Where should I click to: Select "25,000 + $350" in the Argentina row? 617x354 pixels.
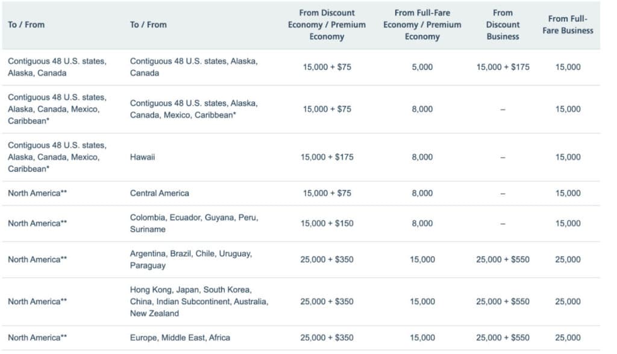327,259
